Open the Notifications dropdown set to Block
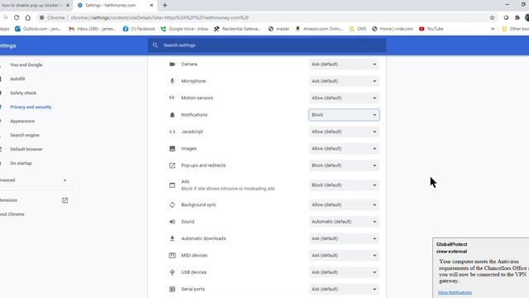This screenshot has width=529, height=298. tap(344, 115)
